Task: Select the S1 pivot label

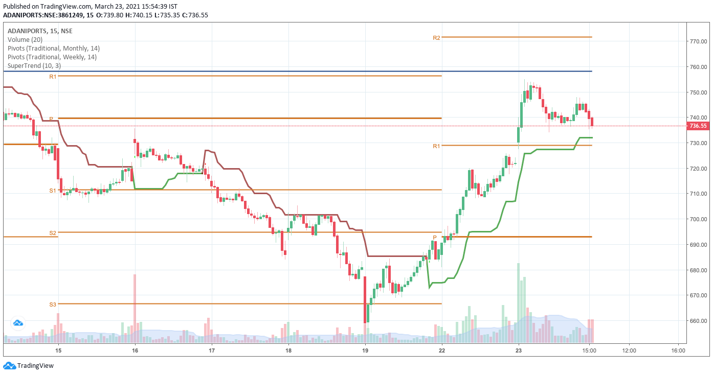Action: click(x=53, y=191)
